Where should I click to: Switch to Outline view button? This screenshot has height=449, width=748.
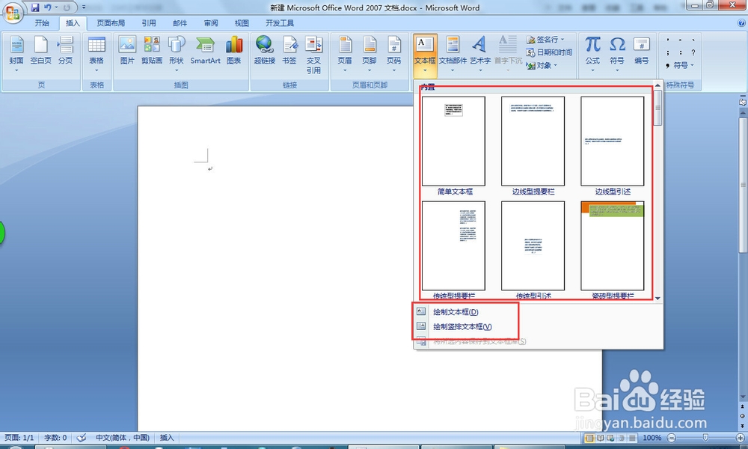pyautogui.click(x=622, y=438)
